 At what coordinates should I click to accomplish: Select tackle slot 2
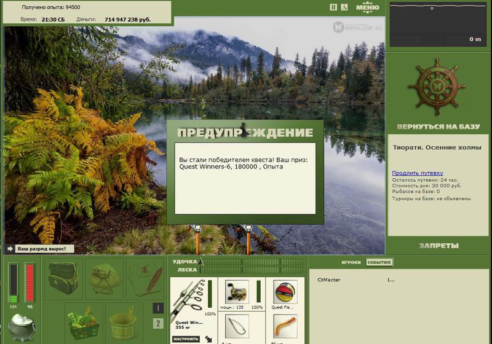coord(158,323)
